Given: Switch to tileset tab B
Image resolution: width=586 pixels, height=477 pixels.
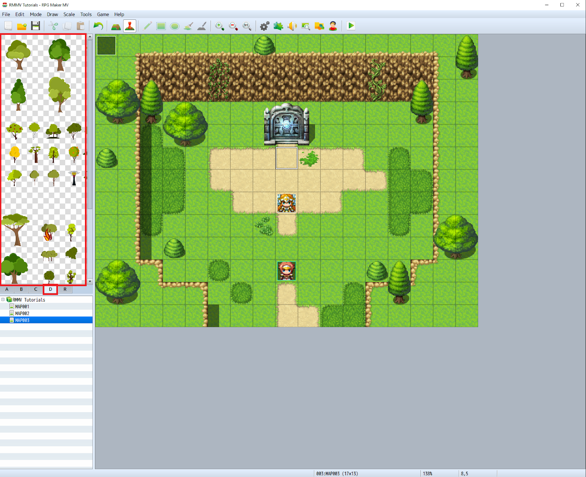Looking at the screenshot, I should tap(21, 289).
